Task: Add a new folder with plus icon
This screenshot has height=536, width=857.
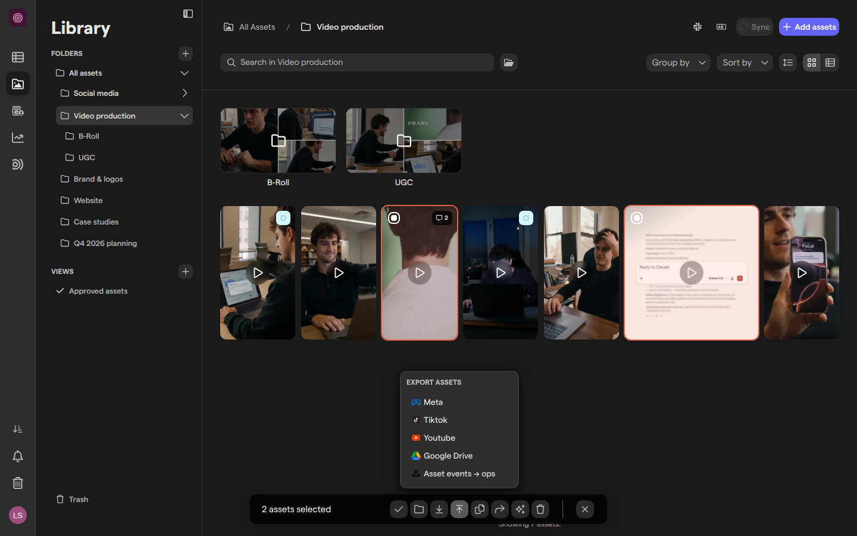Action: point(186,54)
